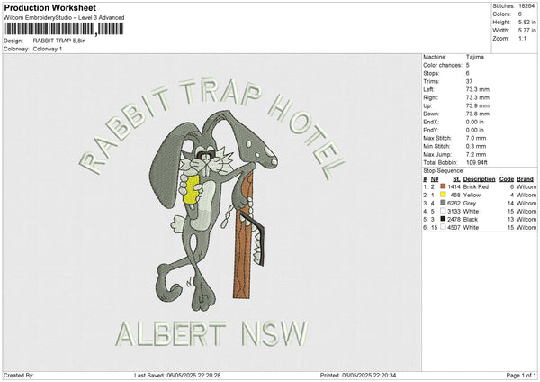This screenshot has width=540, height=382.
Task: Click the 'Last Saved: 06/05/2025 22:20:28' text
Action: (177, 376)
